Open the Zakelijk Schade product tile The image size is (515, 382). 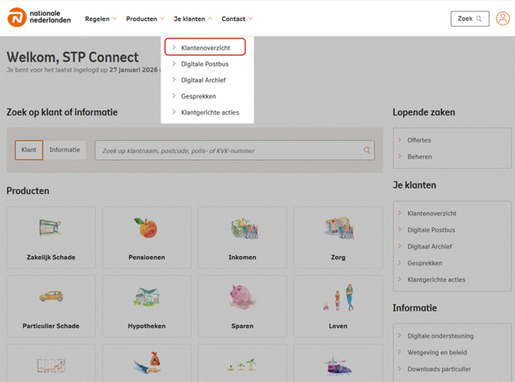(x=51, y=237)
